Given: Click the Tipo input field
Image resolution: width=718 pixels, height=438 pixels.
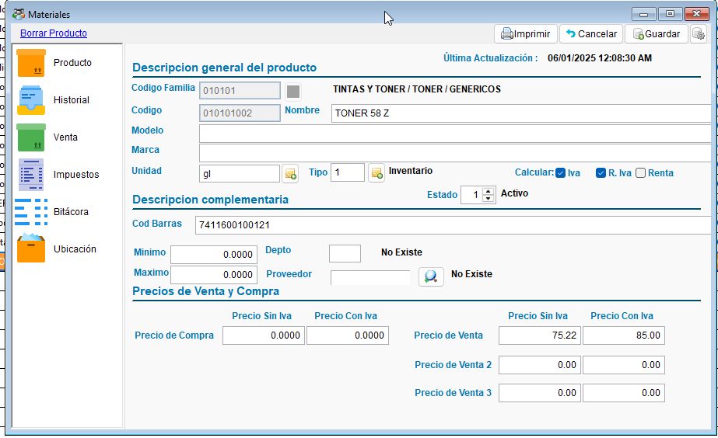Looking at the screenshot, I should [x=348, y=172].
